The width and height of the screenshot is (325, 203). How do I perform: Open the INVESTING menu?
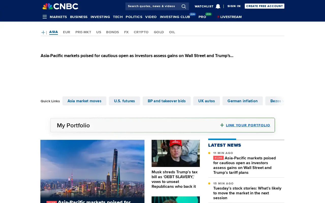click(x=100, y=17)
